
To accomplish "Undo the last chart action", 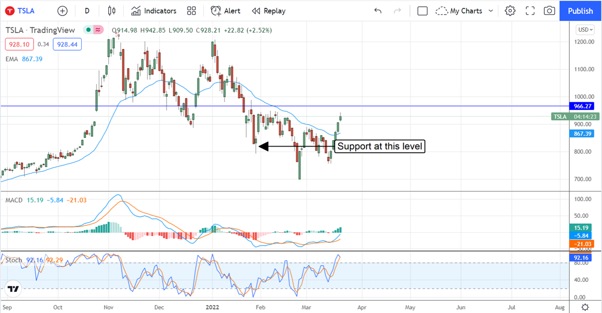I will [378, 11].
